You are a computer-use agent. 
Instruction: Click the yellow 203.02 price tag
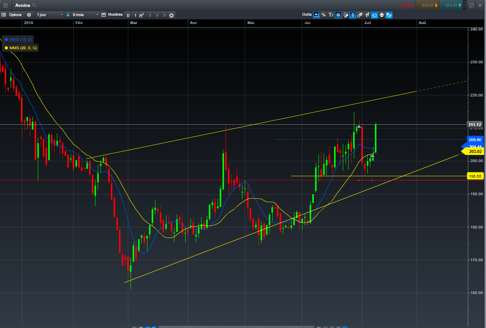[473, 151]
